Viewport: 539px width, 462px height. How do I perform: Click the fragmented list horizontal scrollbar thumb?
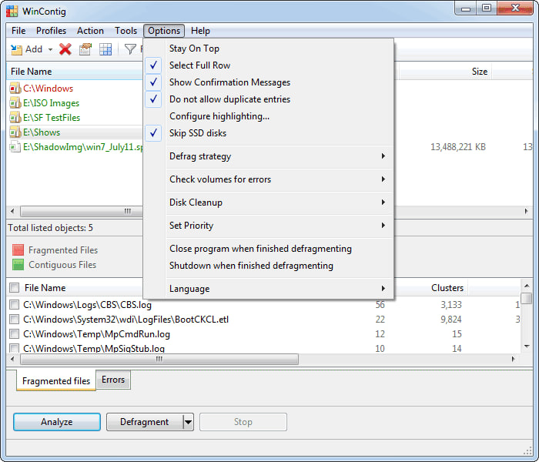pyautogui.click(x=159, y=360)
